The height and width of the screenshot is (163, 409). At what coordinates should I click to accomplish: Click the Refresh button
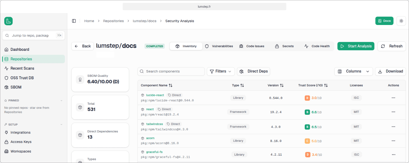click(392, 46)
